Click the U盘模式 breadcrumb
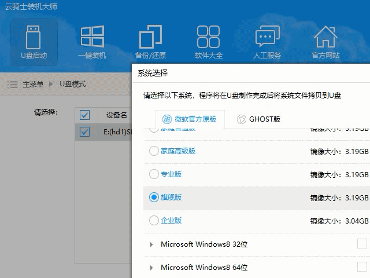Viewport: 370px width, 278px height. (73, 84)
